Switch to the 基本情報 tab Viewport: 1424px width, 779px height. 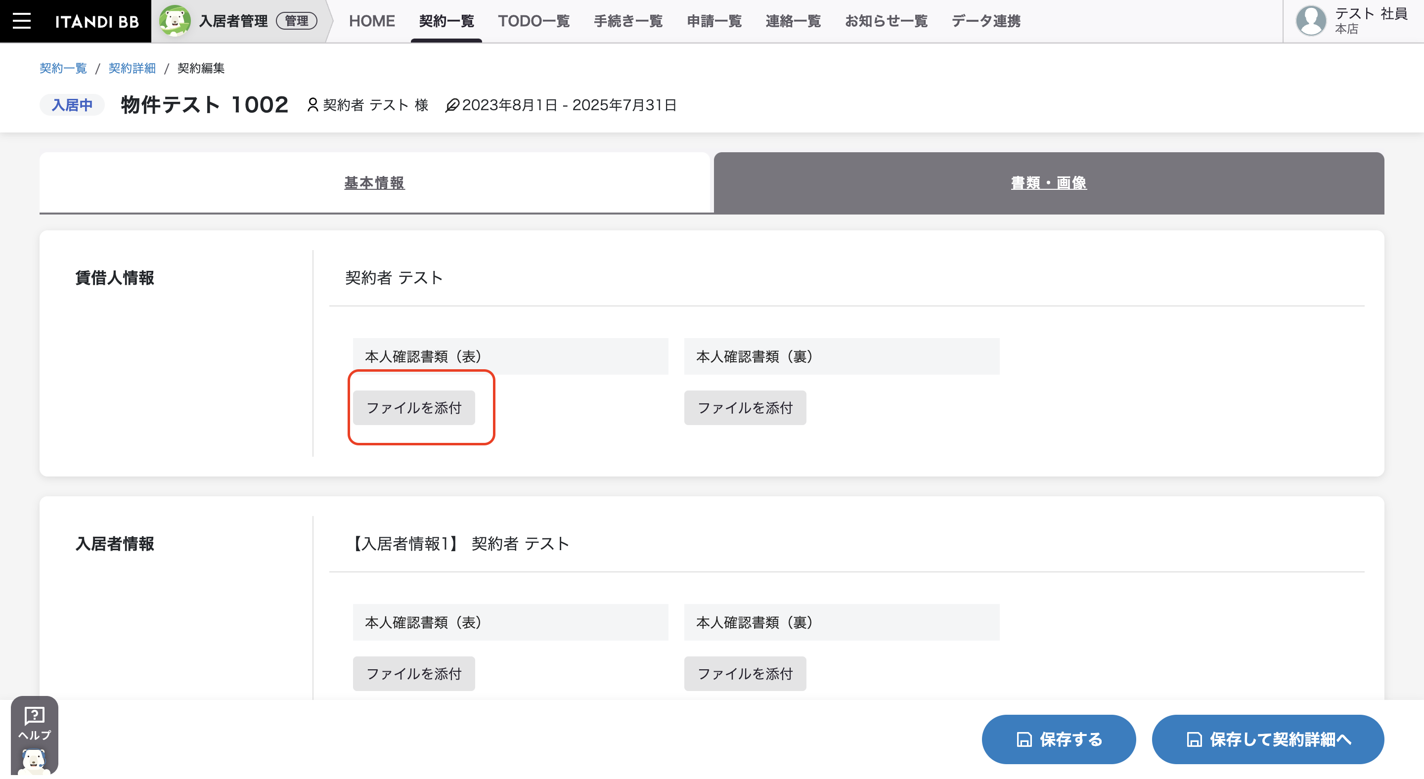point(374,183)
